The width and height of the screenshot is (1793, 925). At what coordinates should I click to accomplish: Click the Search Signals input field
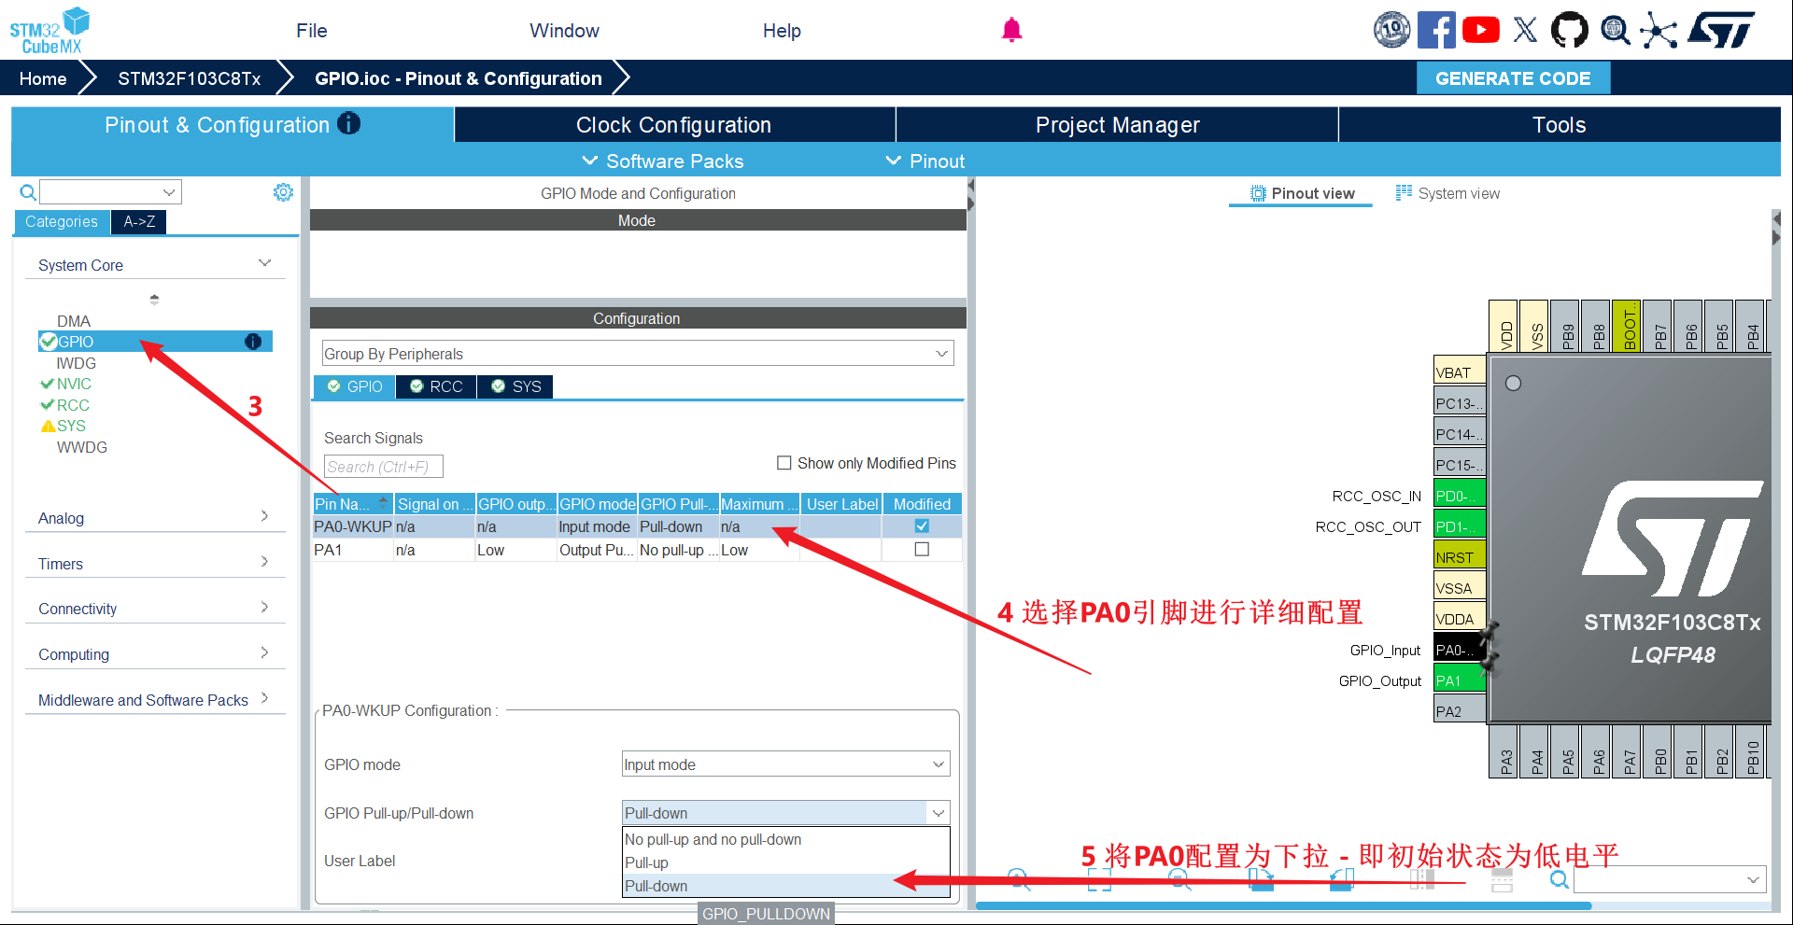tap(383, 467)
